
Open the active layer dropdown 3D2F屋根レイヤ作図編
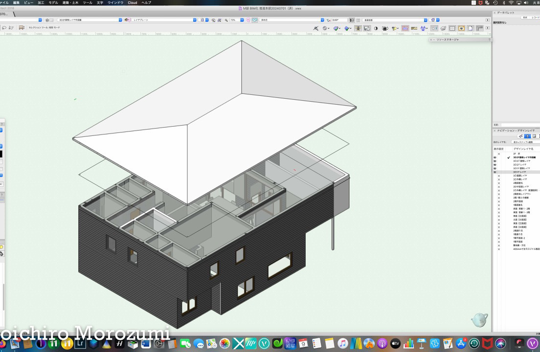click(x=90, y=20)
